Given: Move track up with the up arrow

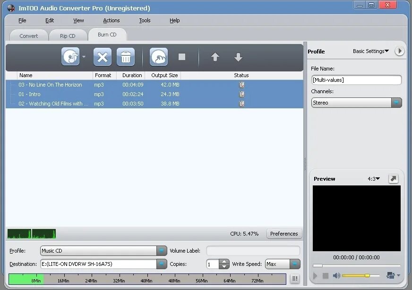Looking at the screenshot, I should (215, 57).
